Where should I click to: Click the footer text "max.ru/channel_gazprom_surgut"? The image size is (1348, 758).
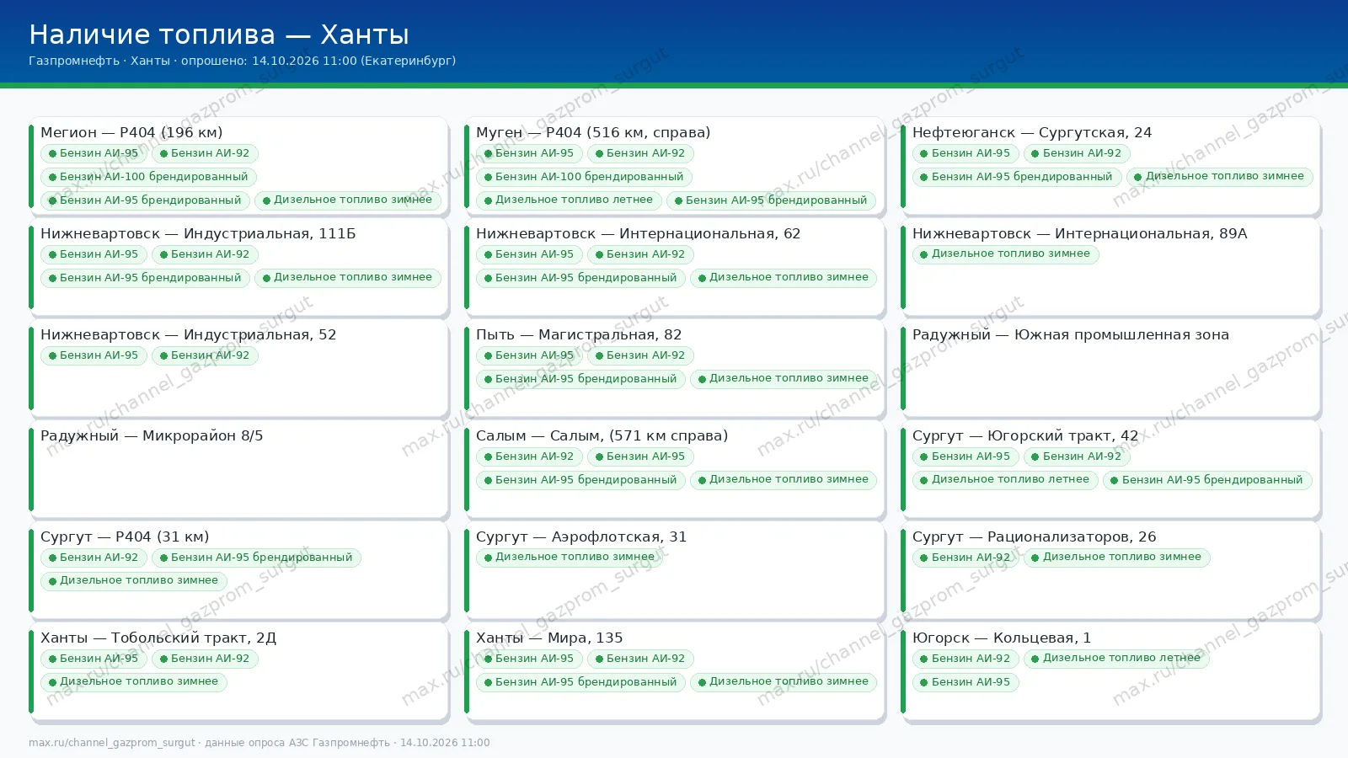(x=112, y=743)
